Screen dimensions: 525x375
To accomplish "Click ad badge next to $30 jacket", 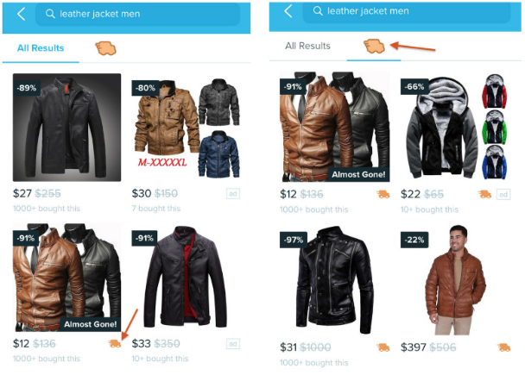I will (x=233, y=193).
